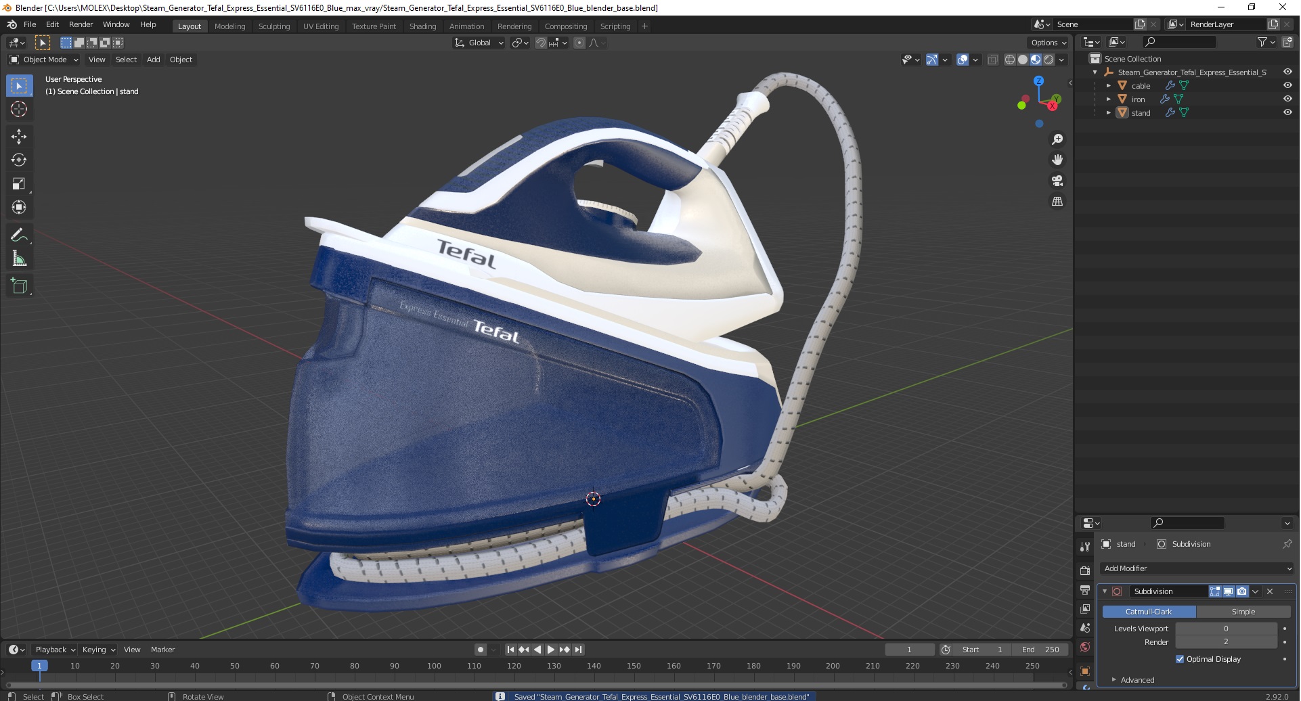This screenshot has height=701, width=1301.
Task: Open the Output properties tab
Action: coord(1085,590)
